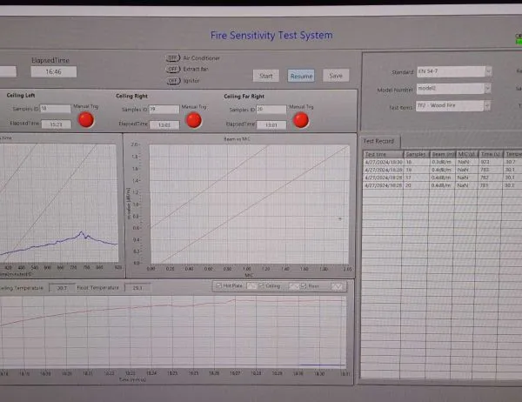Image resolution: width=522 pixels, height=402 pixels.
Task: Trigger the Ceiling Far Right Manual Trig button
Action: 301,121
